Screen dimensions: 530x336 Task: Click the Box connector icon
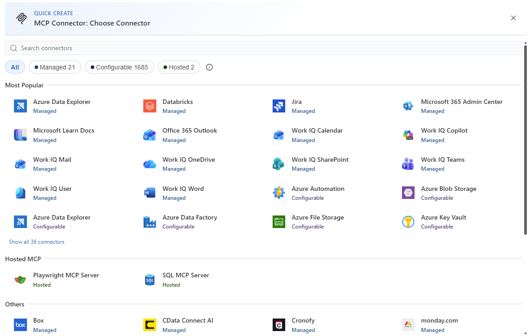(x=20, y=325)
